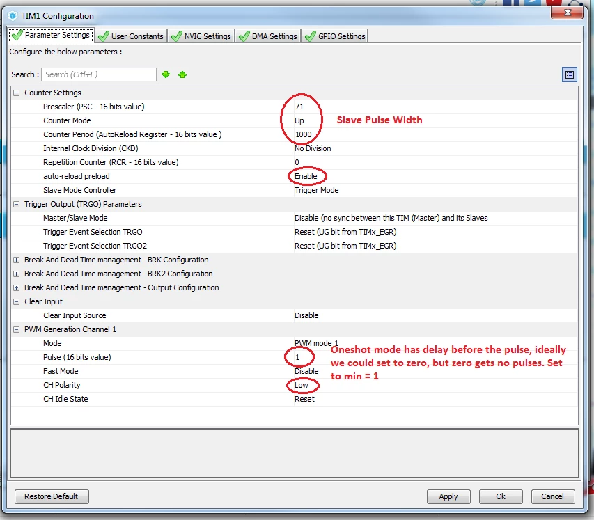594x520 pixels.
Task: Select the Trigger Event Selection TRGO label
Action: (x=93, y=233)
